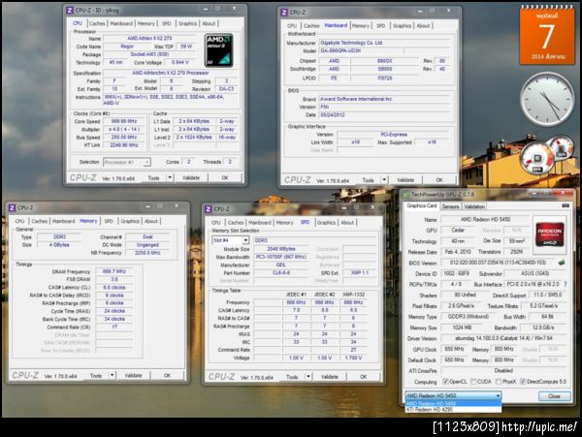Open the About tab in the SPD window
Image resolution: width=582 pixels, height=437 pixels.
point(347,223)
